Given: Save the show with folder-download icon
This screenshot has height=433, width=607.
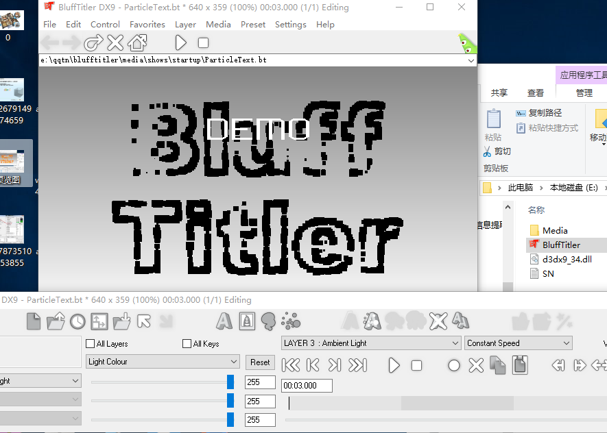Looking at the screenshot, I should point(122,321).
